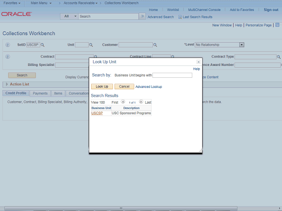This screenshot has width=282, height=211.
Task: Open the Favorites menu
Action: click(12, 3)
